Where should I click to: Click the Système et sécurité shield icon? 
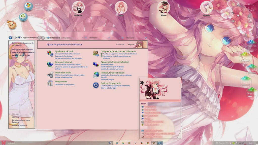click(50, 53)
